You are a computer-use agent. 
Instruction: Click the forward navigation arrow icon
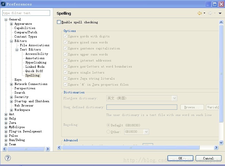[x=210, y=13]
